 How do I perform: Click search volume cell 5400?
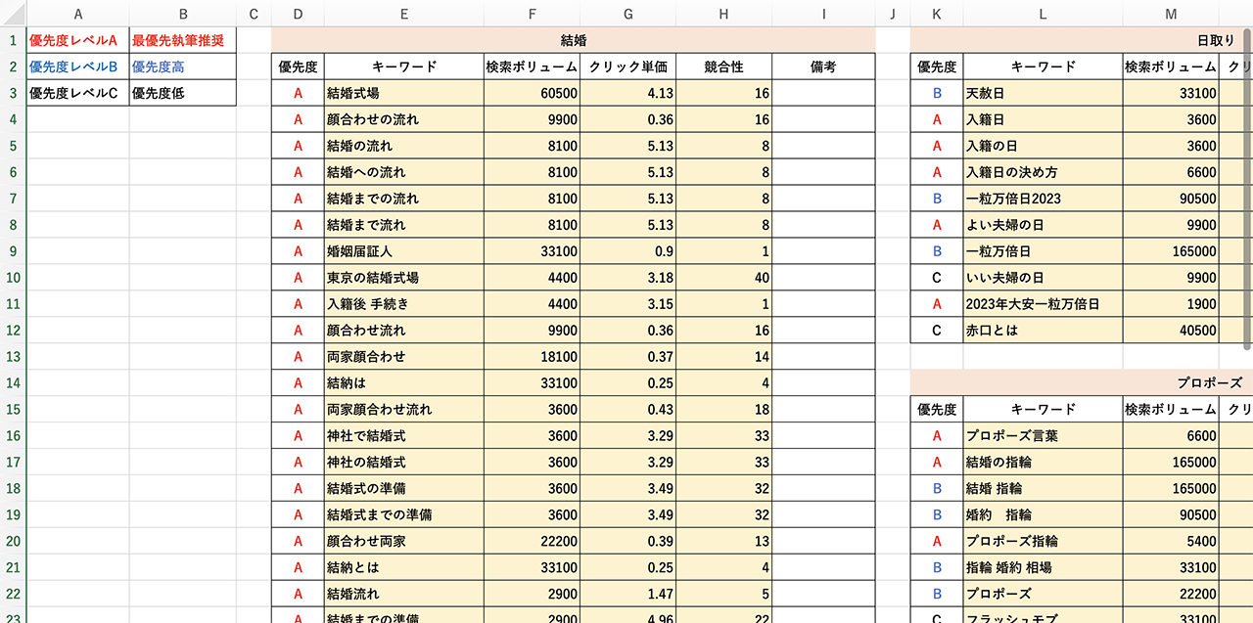pyautogui.click(x=1171, y=542)
